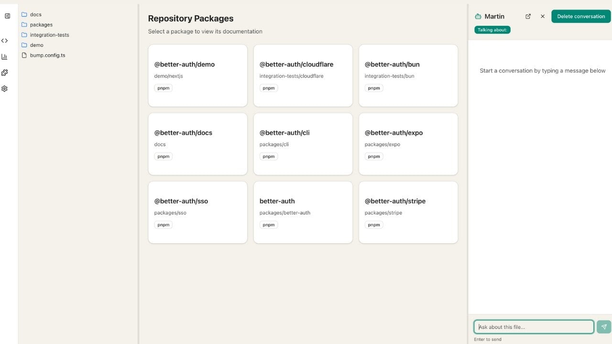The height and width of the screenshot is (344, 612).
Task: Expand the docs folder
Action: coord(35,15)
